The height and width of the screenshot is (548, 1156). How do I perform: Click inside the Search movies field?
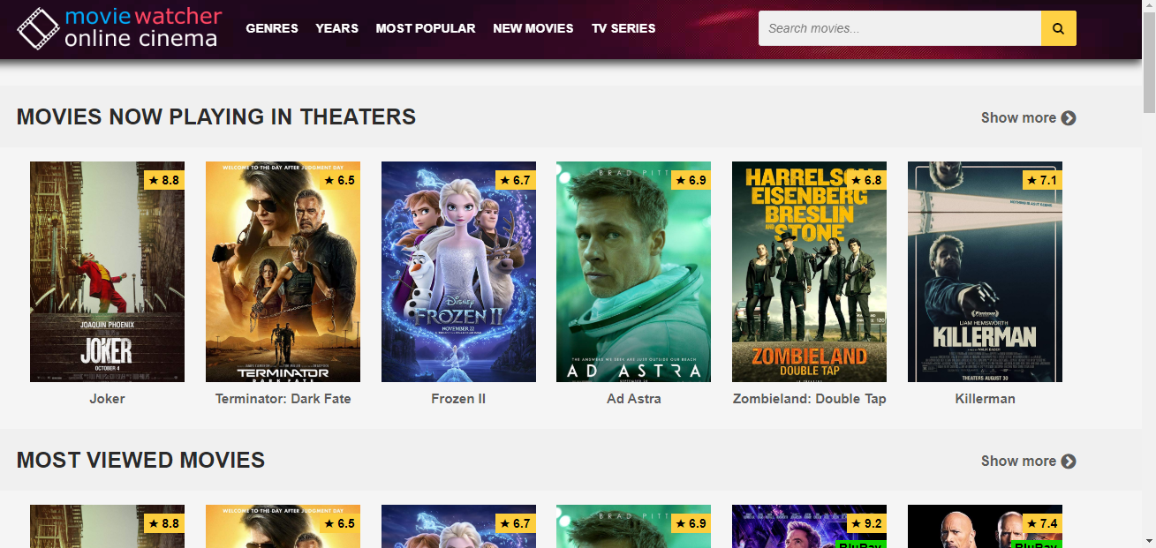tap(899, 27)
